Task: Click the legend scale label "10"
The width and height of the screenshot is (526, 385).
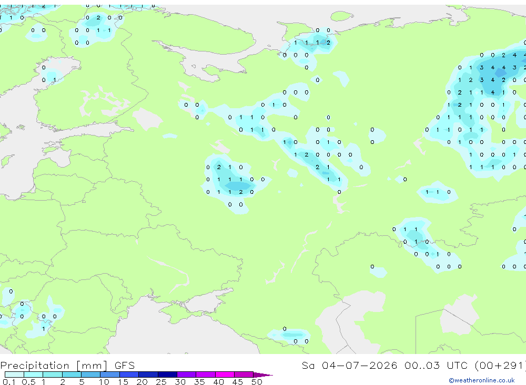Action: pyautogui.click(x=104, y=382)
